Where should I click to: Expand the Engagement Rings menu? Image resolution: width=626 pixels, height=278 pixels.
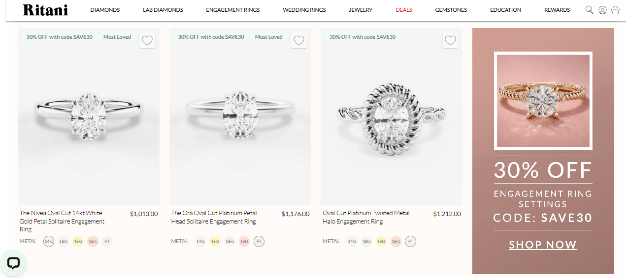232,10
